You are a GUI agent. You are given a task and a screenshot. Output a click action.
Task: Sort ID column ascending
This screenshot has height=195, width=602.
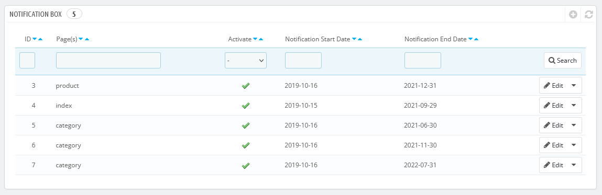tap(40, 39)
